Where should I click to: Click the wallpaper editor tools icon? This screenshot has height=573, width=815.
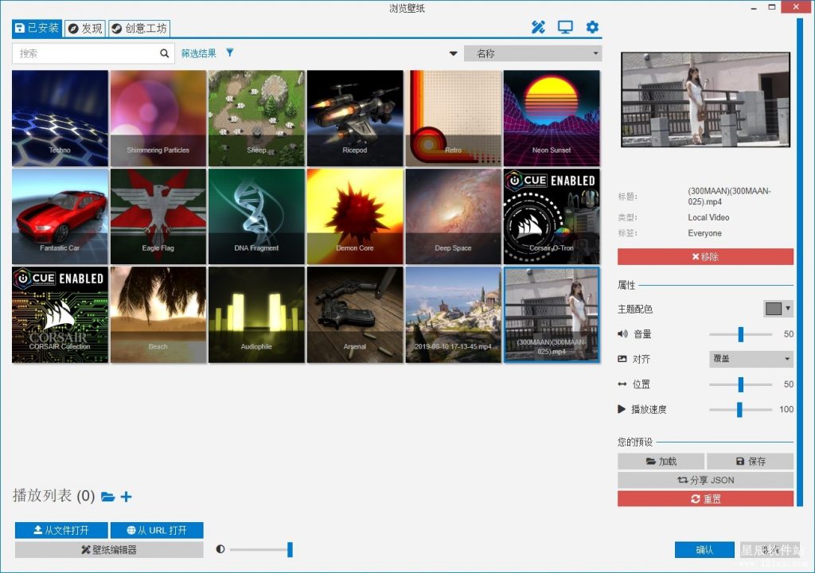click(x=538, y=28)
